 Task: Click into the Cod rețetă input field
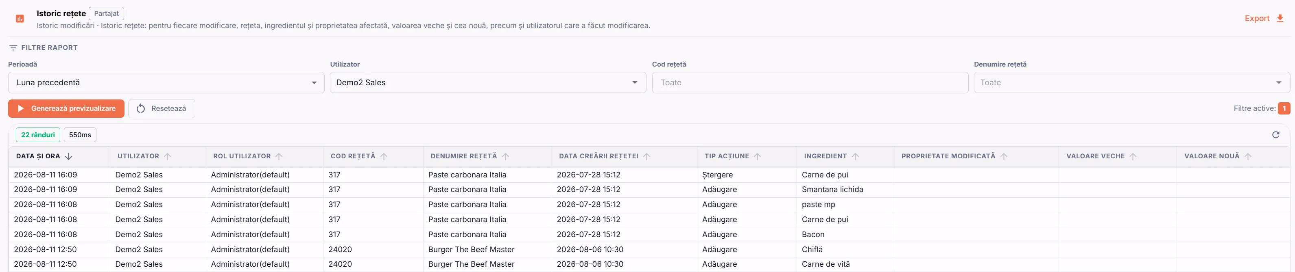810,83
